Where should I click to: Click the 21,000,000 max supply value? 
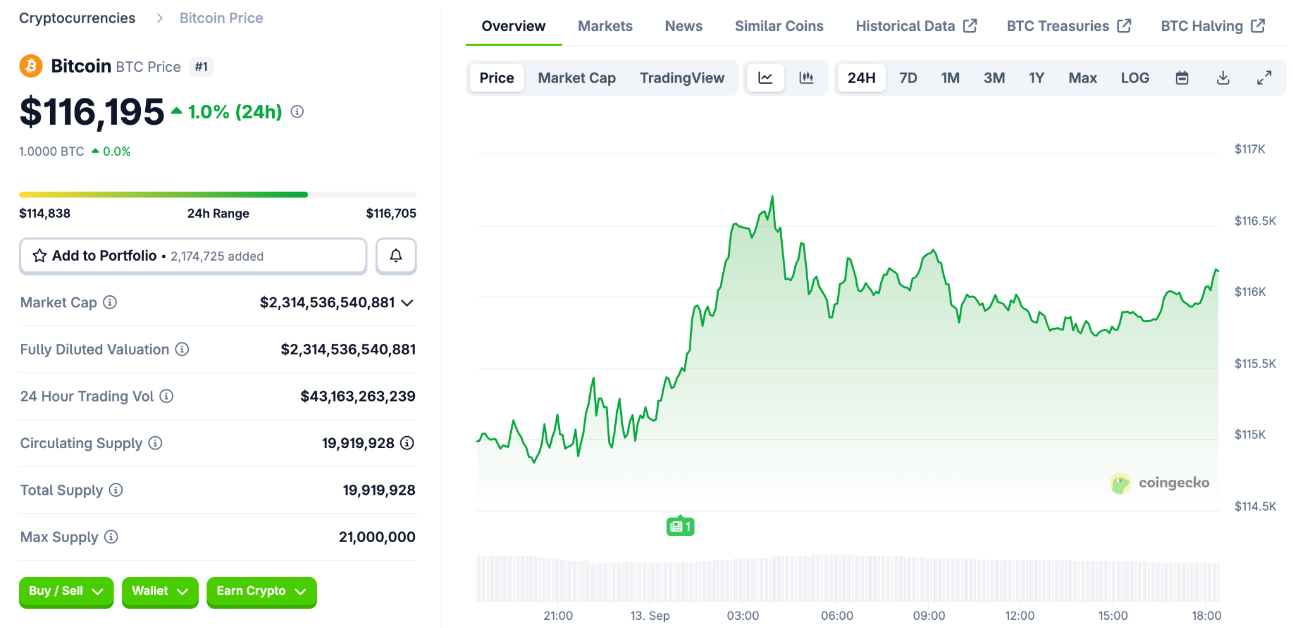(x=377, y=537)
